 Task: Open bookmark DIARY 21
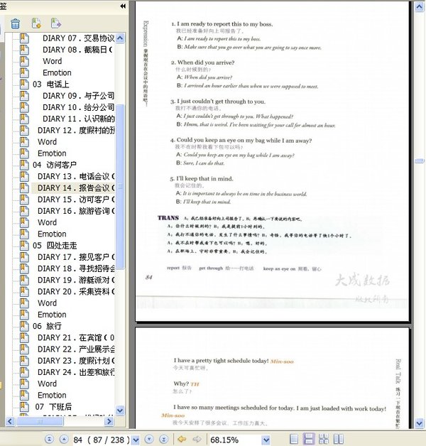pyautogui.click(x=76, y=337)
